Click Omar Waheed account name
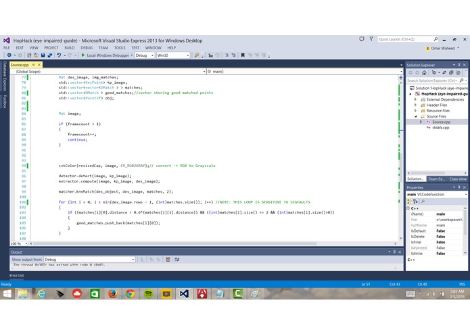The width and height of the screenshot is (470, 334). (443, 48)
